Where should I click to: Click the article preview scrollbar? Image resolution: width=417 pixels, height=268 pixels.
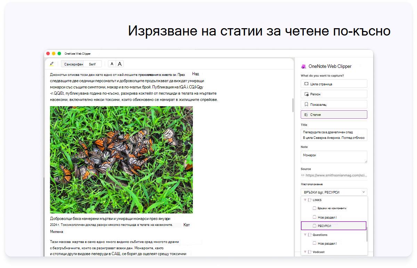293,105
